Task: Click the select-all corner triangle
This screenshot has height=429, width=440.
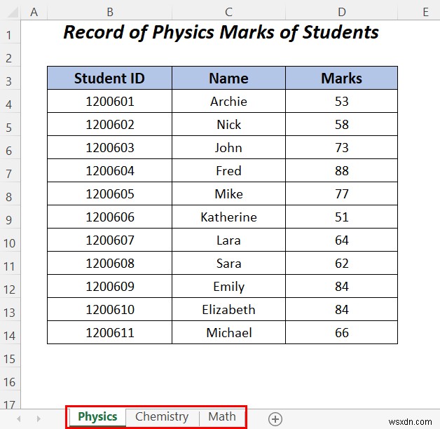Action: (x=13, y=12)
